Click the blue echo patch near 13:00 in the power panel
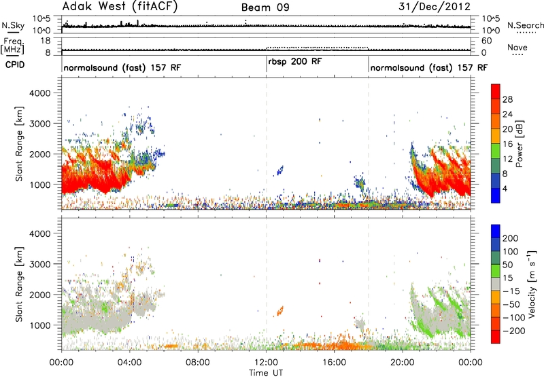544x377 pixels. tap(280, 170)
